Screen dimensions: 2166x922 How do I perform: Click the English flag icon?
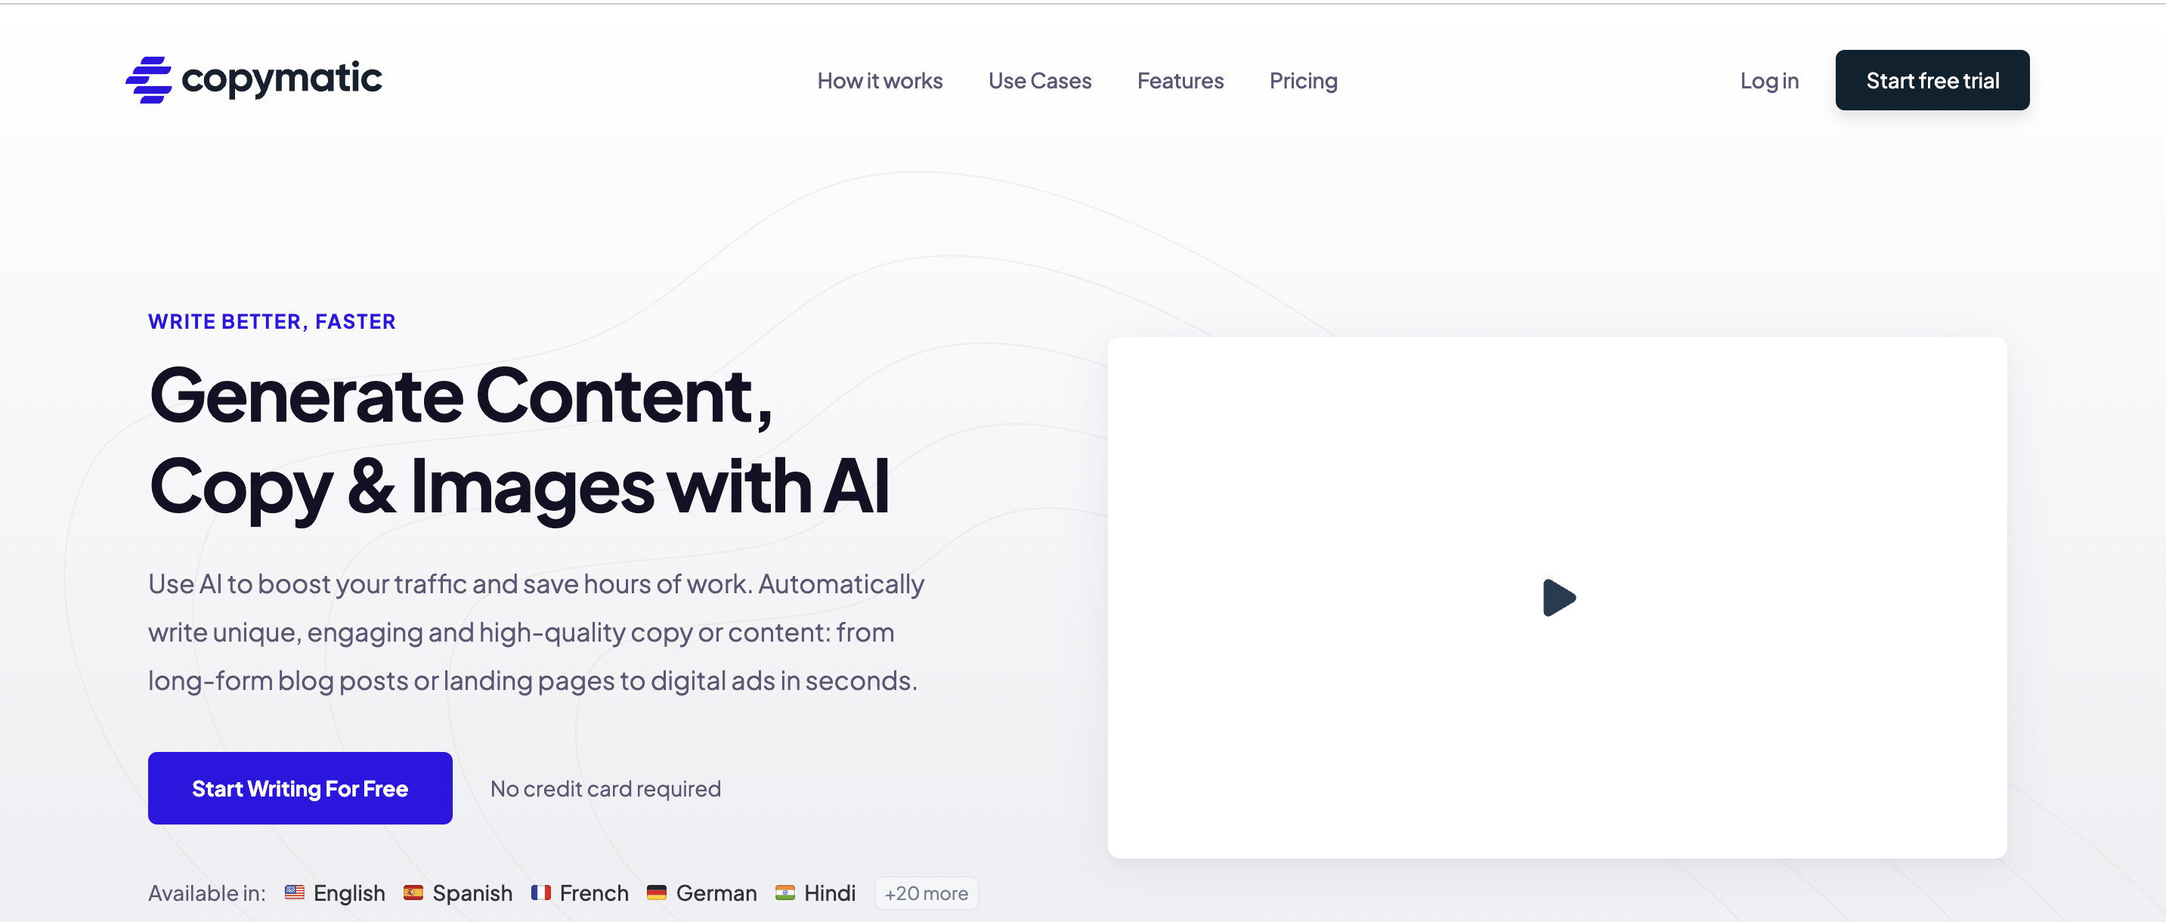coord(292,892)
